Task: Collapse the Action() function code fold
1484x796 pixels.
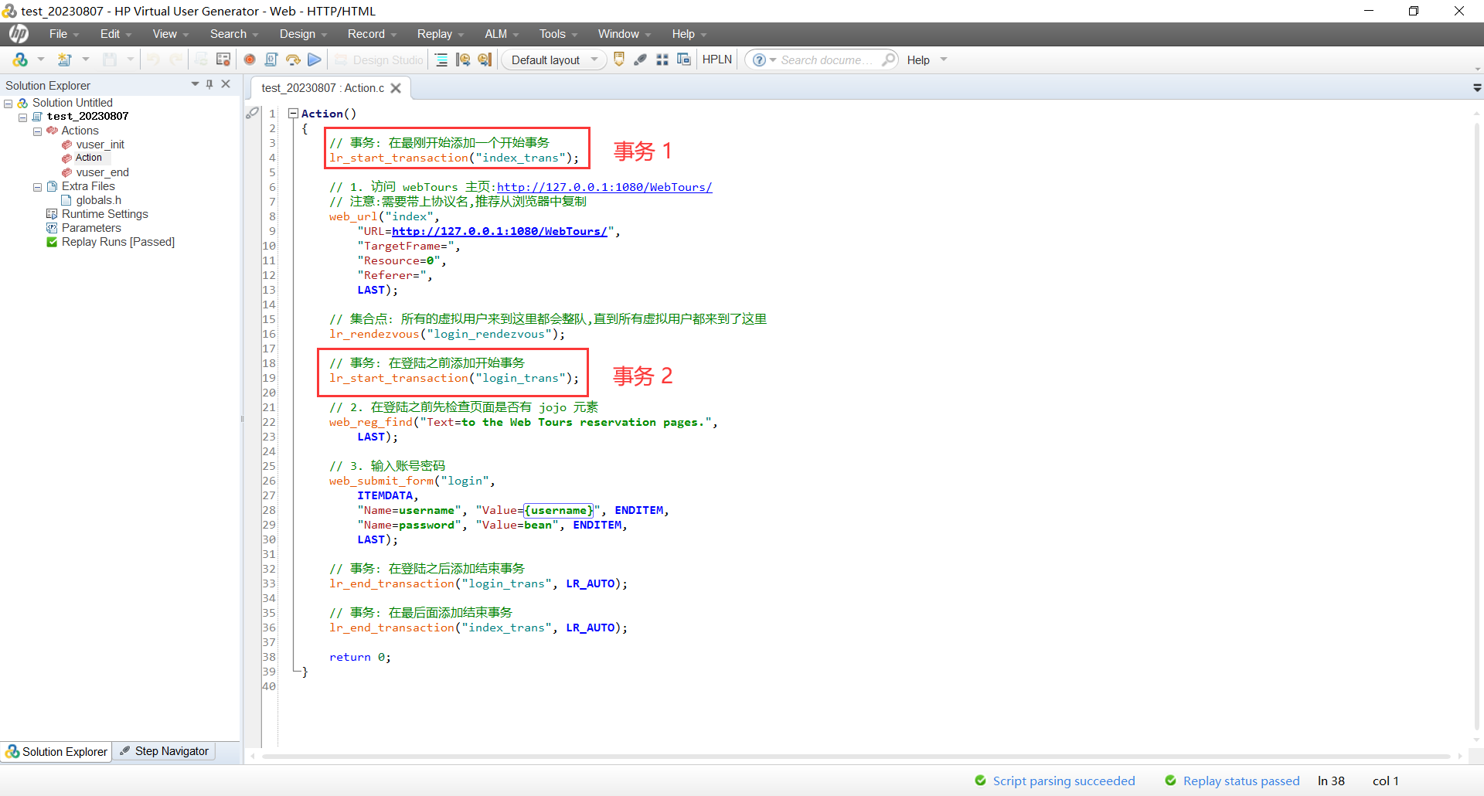Action: pos(293,114)
